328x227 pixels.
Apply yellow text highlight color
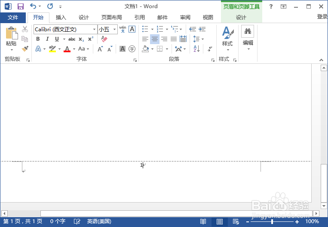tap(52, 49)
